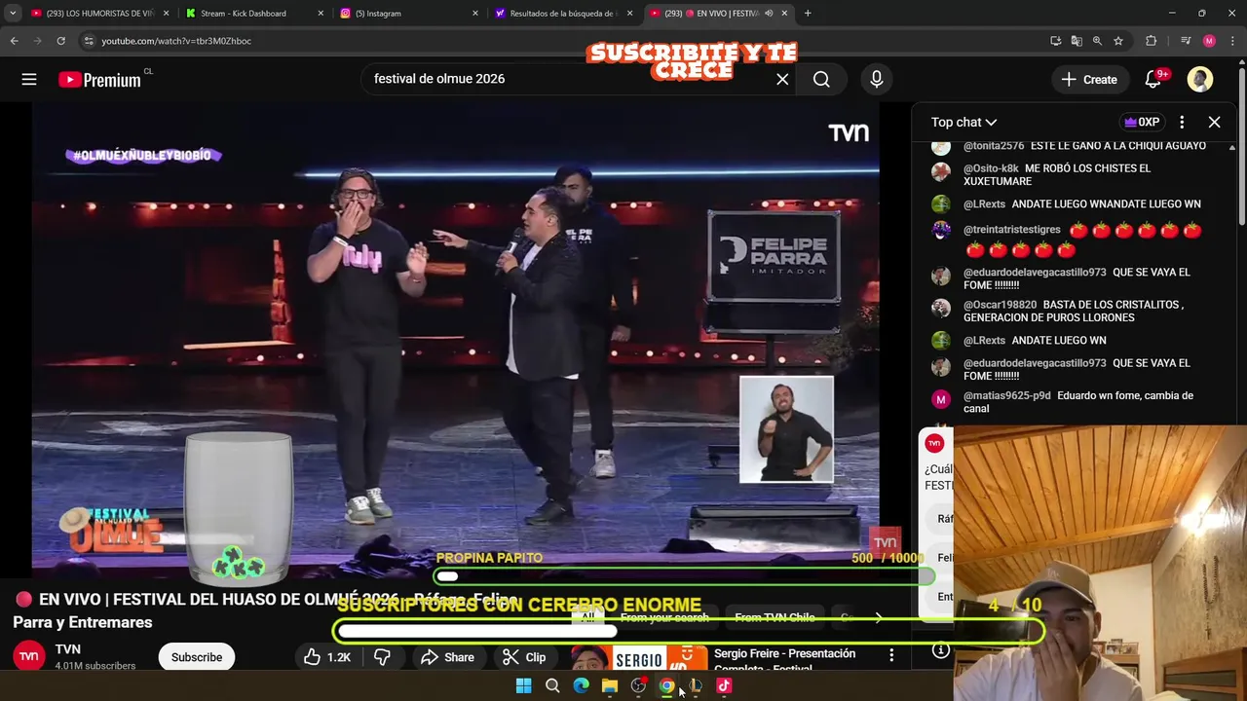
Task: Select the From your search chip
Action: click(663, 617)
